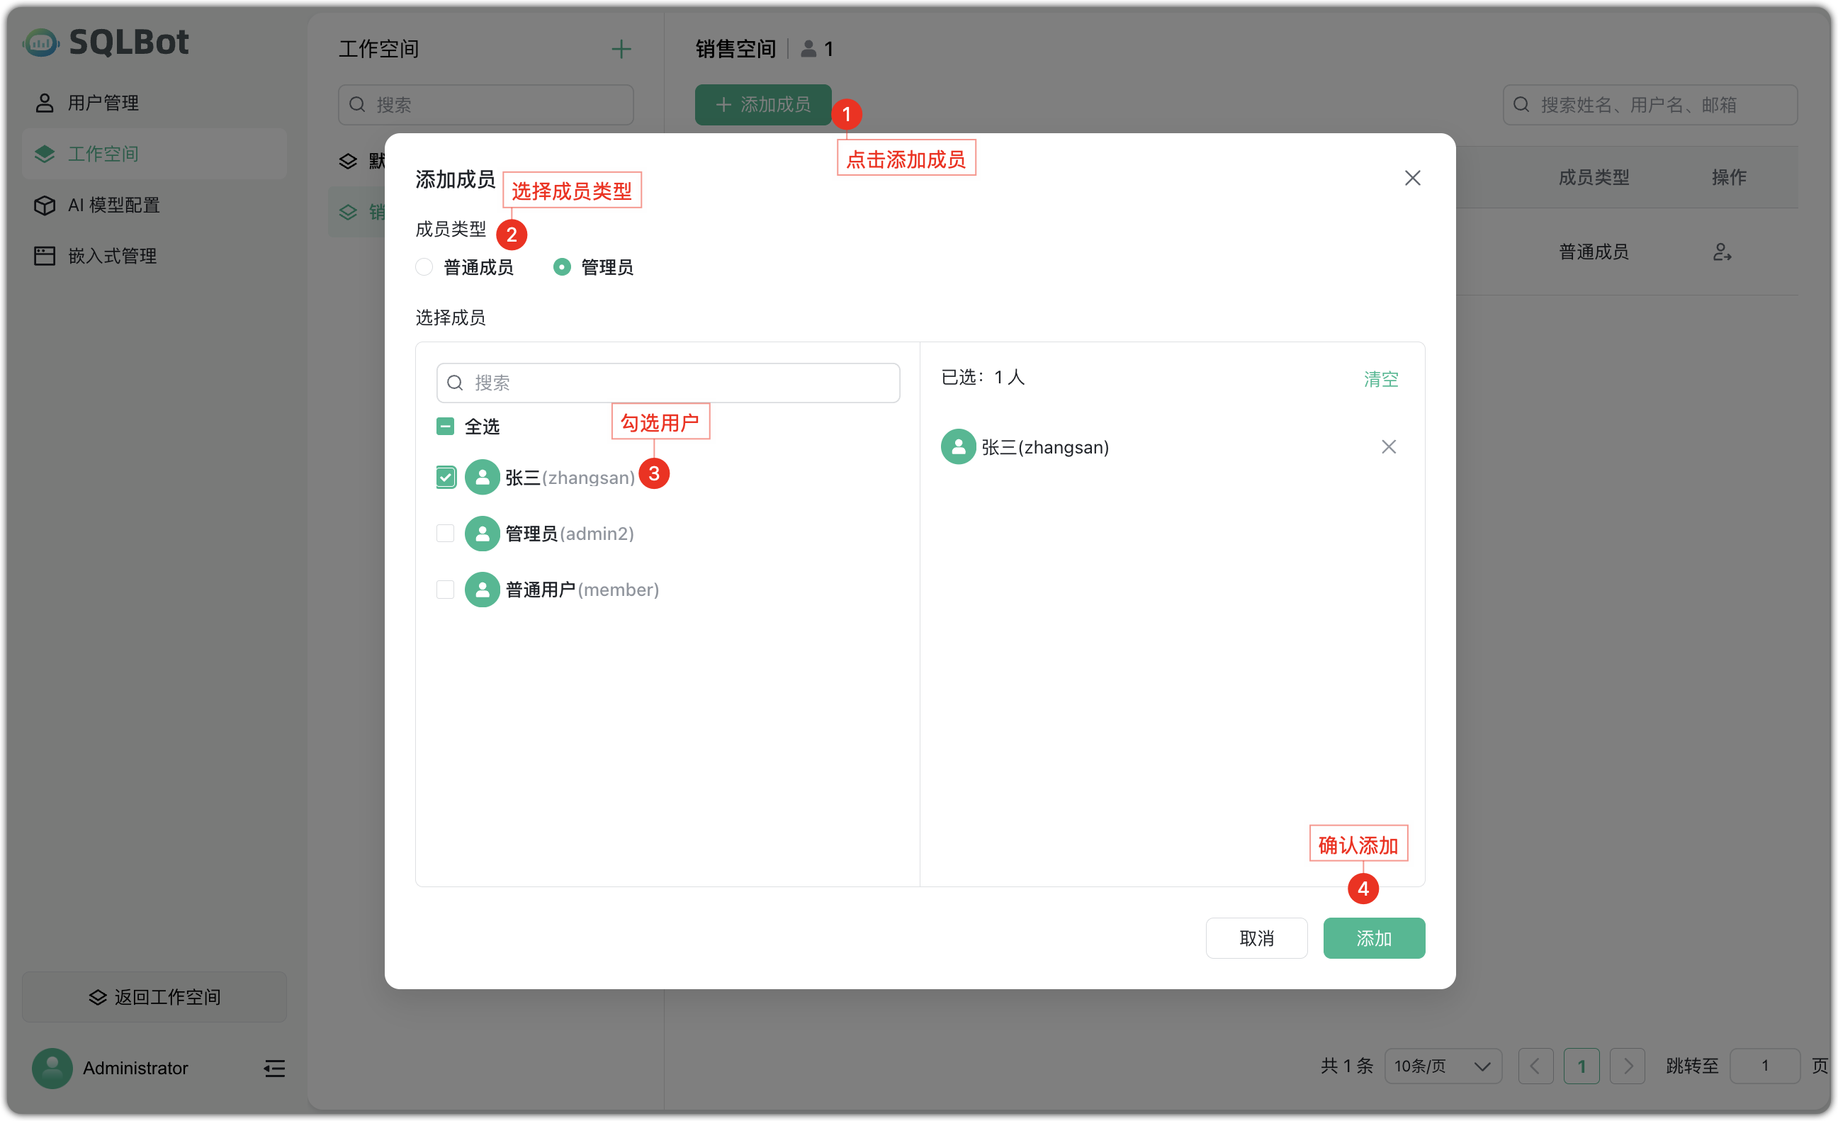Open 嵌入式管理 from the sidebar menu
The image size is (1838, 1121).
[112, 255]
